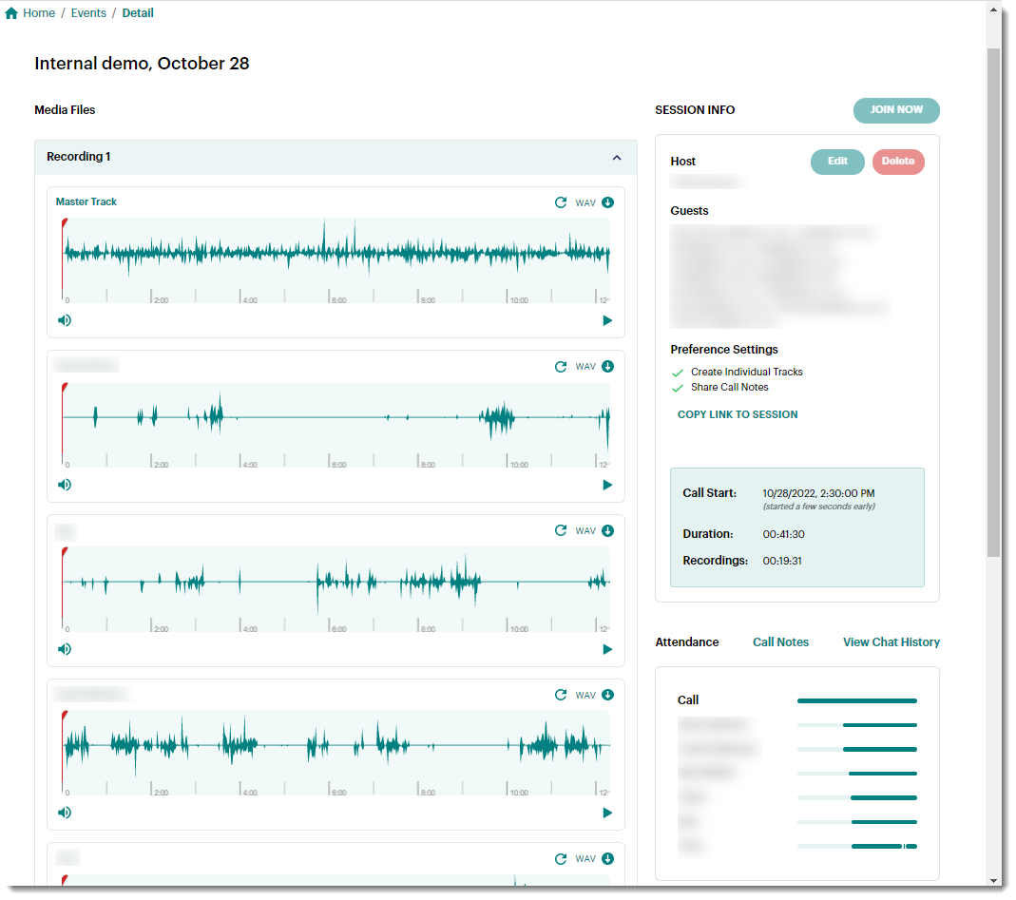This screenshot has height=900, width=1016.
Task: Download WAV of the third track card
Action: (607, 530)
